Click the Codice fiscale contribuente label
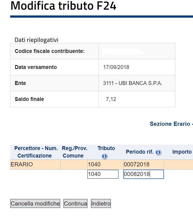This screenshot has height=224, width=193. (x=50, y=51)
